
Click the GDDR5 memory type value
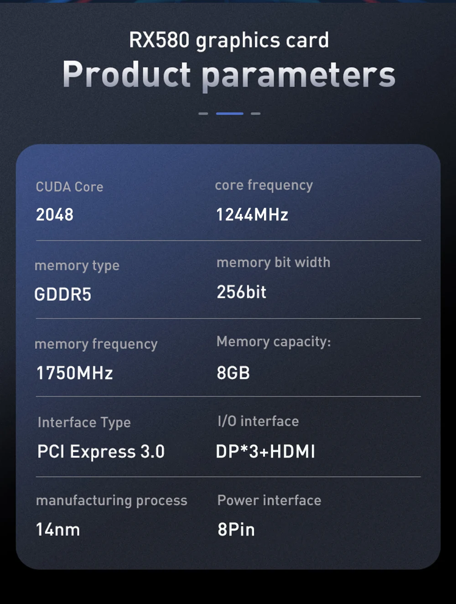(x=63, y=294)
